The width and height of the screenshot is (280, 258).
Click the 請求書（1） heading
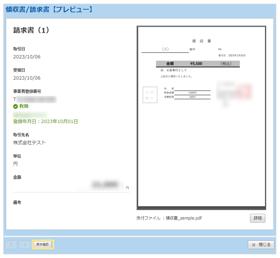[x=31, y=30]
